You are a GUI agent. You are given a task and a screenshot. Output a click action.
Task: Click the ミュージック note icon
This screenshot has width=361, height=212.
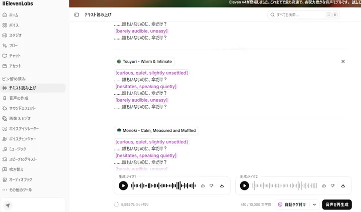pos(5,149)
